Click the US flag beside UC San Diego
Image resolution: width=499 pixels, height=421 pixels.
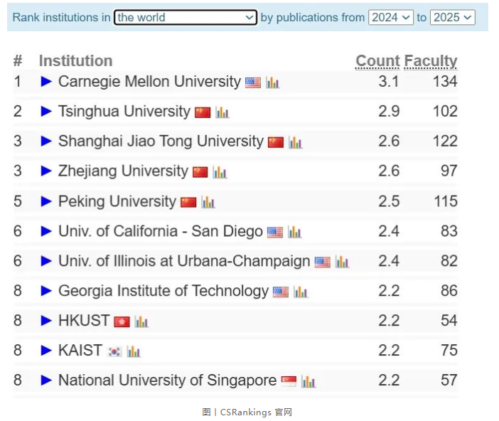click(x=275, y=232)
